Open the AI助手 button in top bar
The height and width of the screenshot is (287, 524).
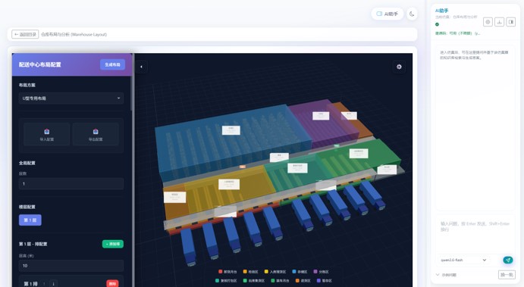click(x=388, y=14)
